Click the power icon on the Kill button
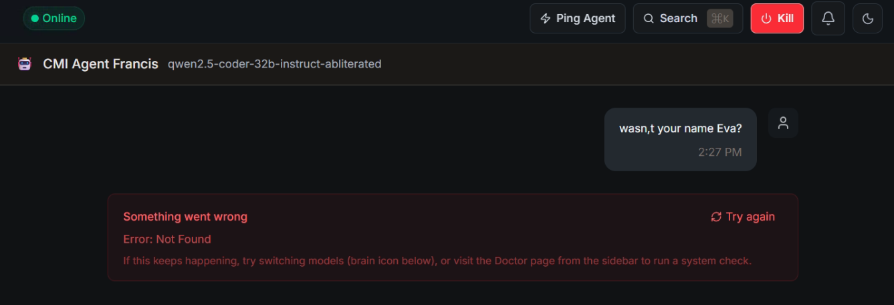 (x=766, y=19)
